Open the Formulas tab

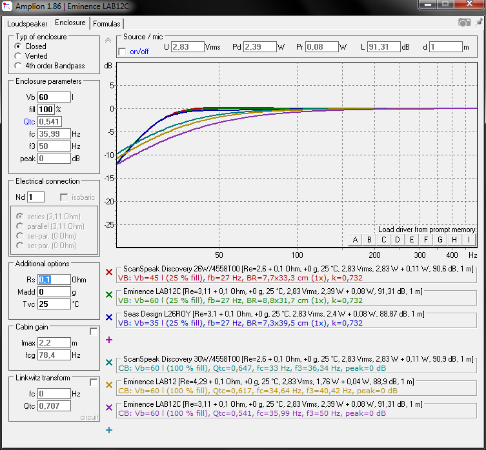(x=106, y=24)
